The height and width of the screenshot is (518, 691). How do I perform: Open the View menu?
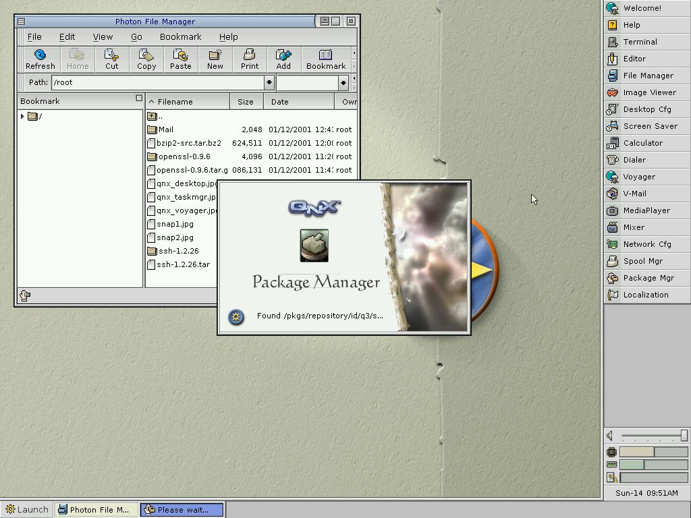[103, 37]
